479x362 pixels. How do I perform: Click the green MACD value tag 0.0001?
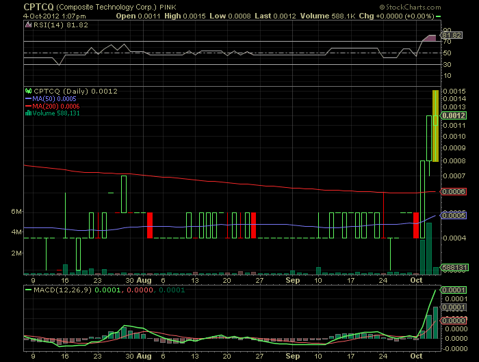coord(454,290)
